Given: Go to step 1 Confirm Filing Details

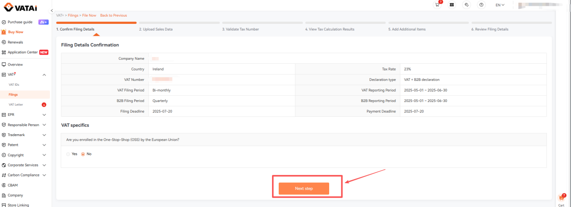Looking at the screenshot, I should click(x=75, y=29).
